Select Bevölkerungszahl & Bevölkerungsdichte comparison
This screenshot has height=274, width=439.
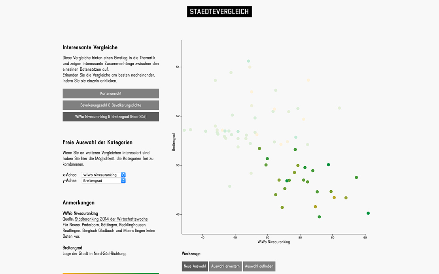111,105
